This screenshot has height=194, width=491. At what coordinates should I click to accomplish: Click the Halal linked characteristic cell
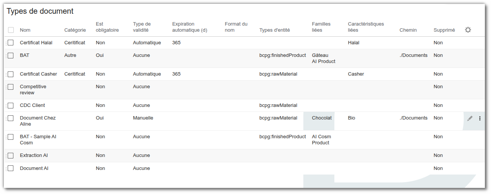coord(354,43)
